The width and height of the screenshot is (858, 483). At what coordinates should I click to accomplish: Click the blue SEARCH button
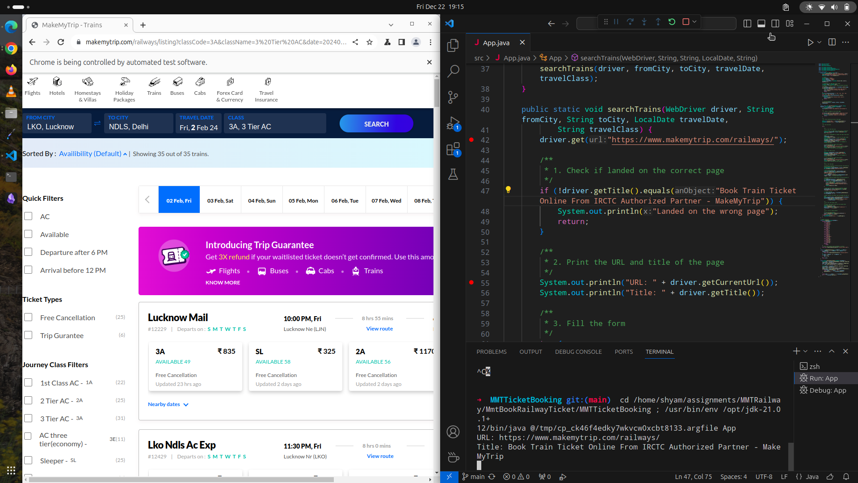pos(376,124)
